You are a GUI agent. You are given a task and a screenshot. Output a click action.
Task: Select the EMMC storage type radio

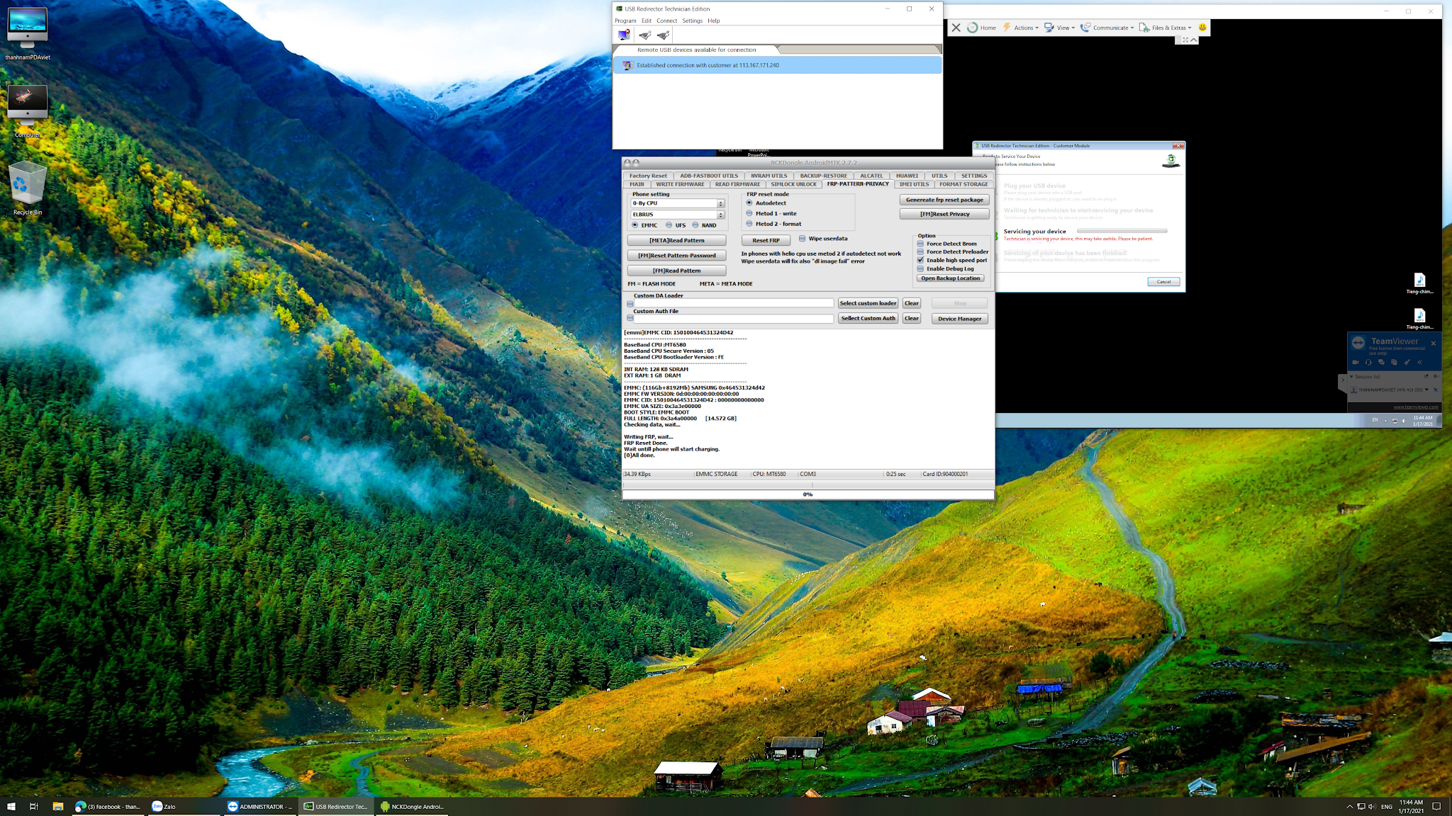pyautogui.click(x=635, y=225)
